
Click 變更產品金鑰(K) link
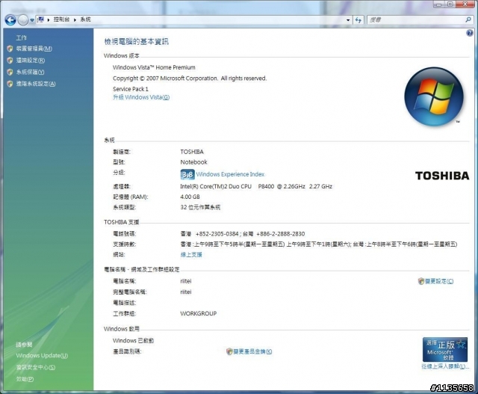tap(252, 351)
